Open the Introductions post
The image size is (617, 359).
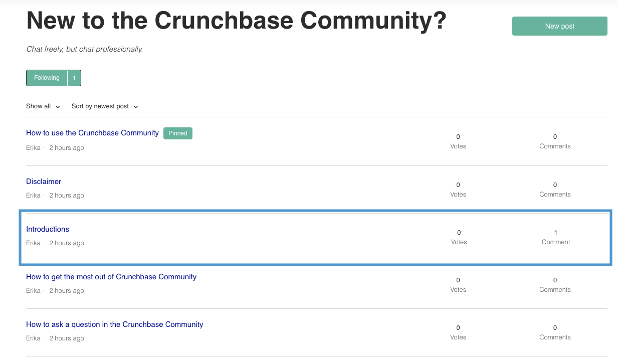(x=48, y=229)
